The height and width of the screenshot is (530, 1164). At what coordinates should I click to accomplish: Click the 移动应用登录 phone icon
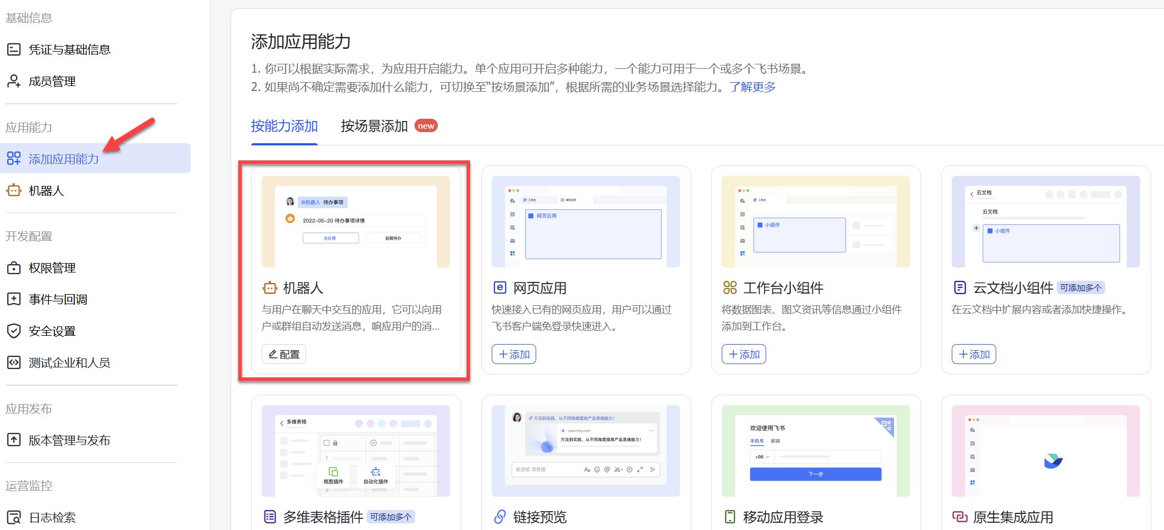(730, 517)
